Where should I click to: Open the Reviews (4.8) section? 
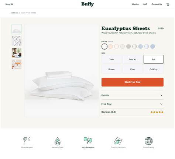(x=133, y=112)
